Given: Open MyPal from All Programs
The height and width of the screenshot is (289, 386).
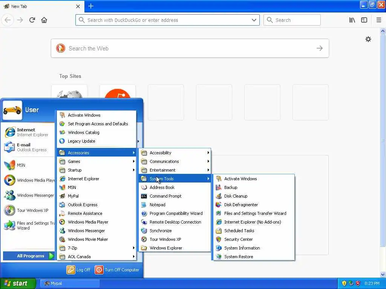Looking at the screenshot, I should pos(97,196).
